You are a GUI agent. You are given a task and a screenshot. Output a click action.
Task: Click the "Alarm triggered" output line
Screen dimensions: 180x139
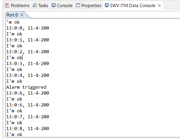[x=26, y=87]
